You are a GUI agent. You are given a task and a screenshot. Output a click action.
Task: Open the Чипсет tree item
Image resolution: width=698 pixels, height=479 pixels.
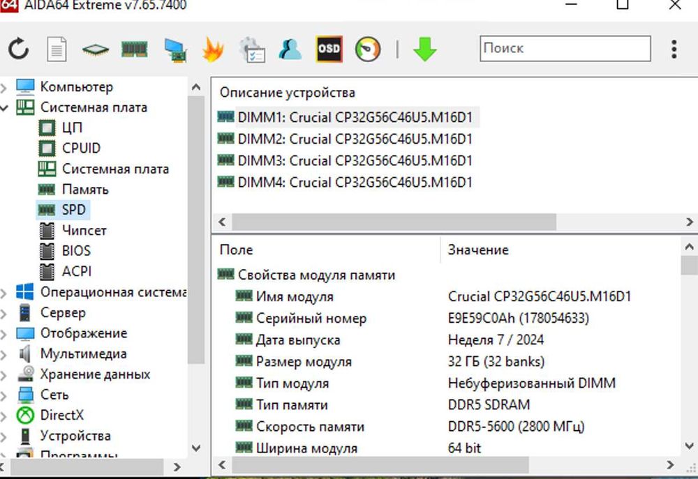(x=84, y=230)
